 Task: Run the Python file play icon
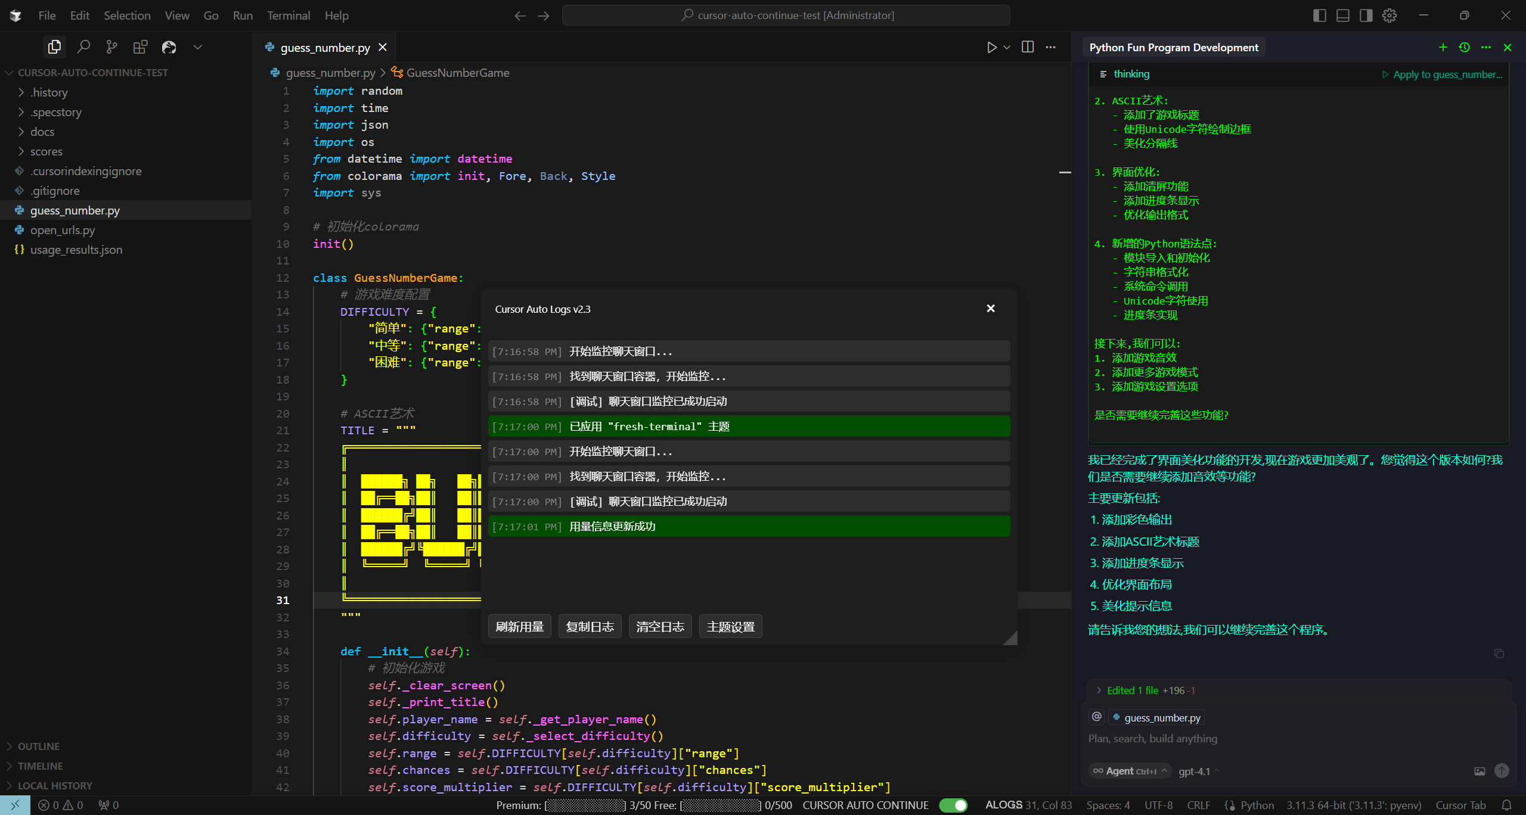[x=991, y=47]
